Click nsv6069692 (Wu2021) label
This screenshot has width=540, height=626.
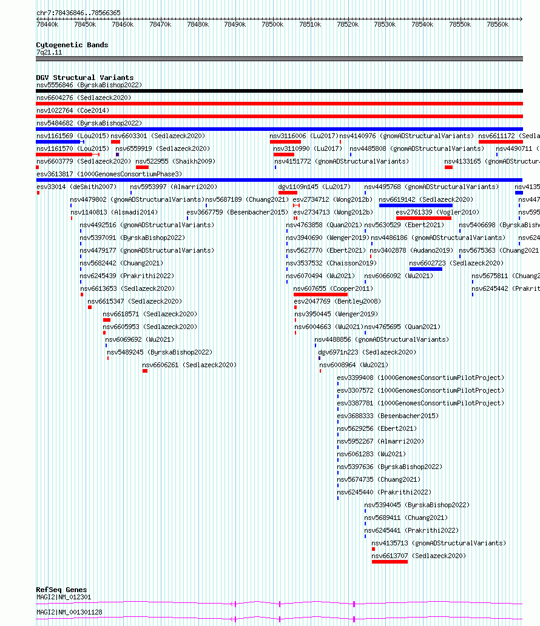click(x=140, y=340)
